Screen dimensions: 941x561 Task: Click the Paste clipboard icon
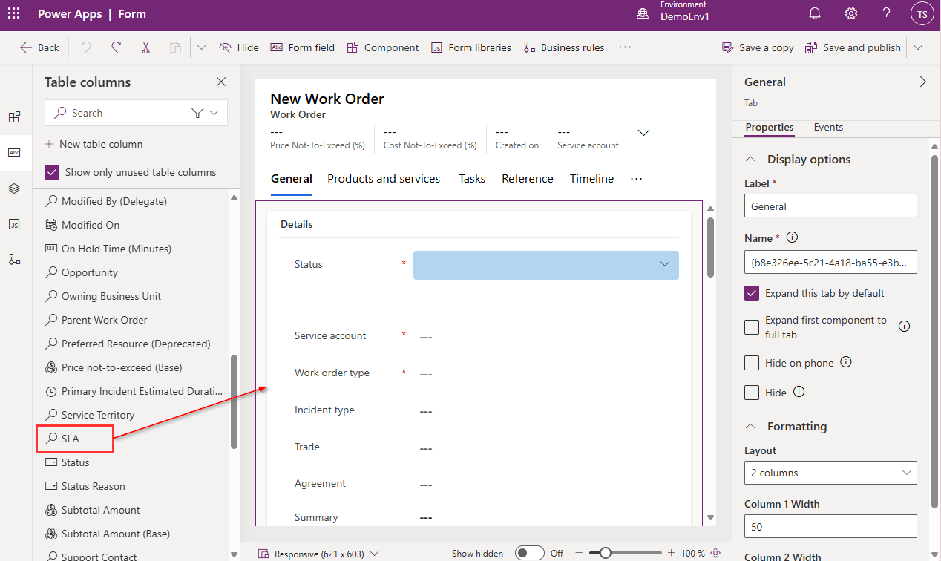pos(175,47)
